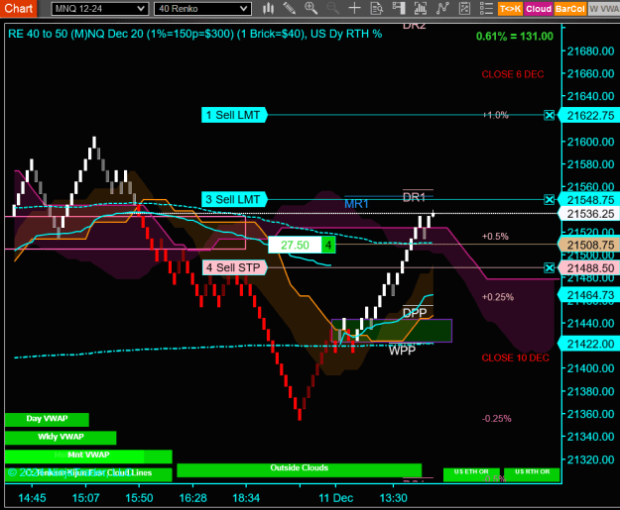The width and height of the screenshot is (620, 510).
Task: Toggle the Mnt VWAP green button
Action: coord(88,456)
